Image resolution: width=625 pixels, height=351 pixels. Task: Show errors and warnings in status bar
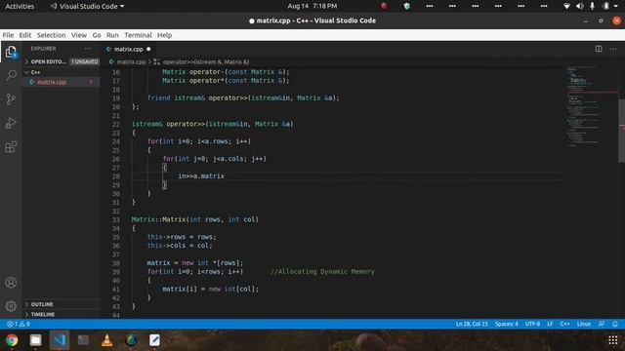click(19, 324)
